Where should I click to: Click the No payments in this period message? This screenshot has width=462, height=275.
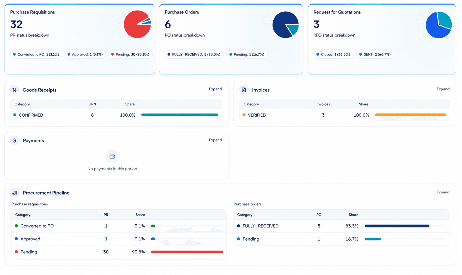click(x=112, y=169)
